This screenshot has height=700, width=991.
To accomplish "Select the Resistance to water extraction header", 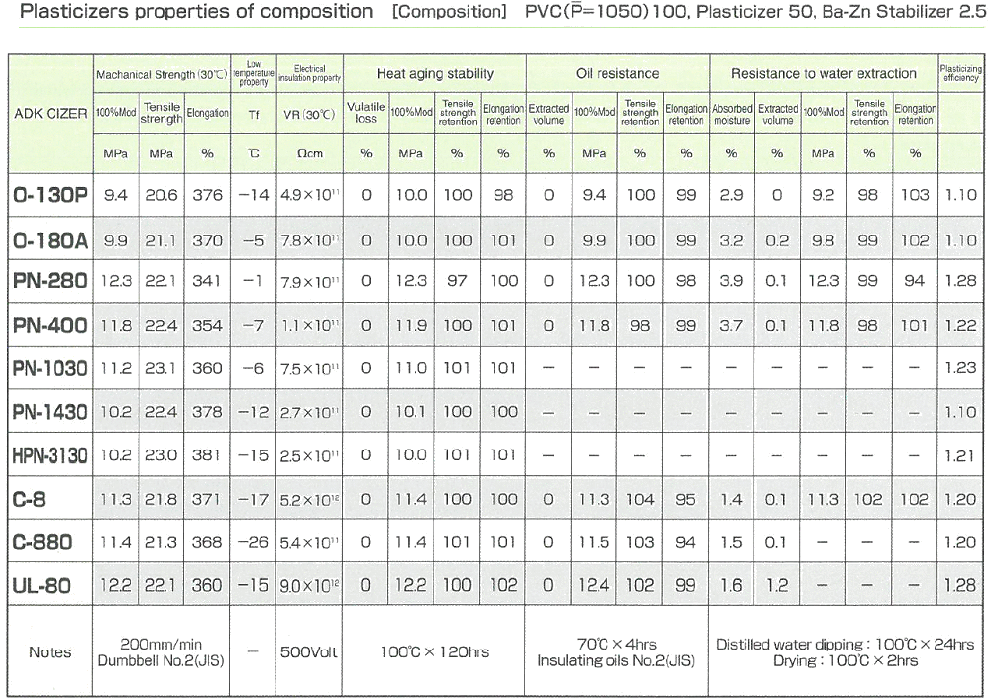I will pos(824,73).
